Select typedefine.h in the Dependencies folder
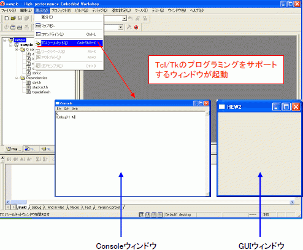Screen dimensions: 303x250 41,92
